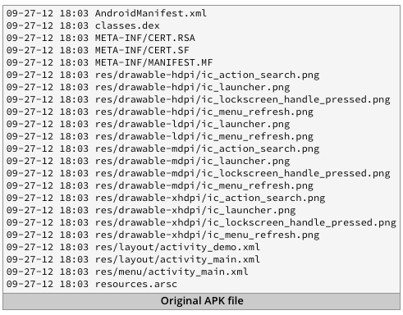Click the Original APK file caption
Screen dimensions: 403x315
click(202, 301)
